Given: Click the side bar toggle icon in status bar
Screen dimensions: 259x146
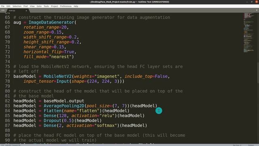Looking at the screenshot, I should point(2,145).
